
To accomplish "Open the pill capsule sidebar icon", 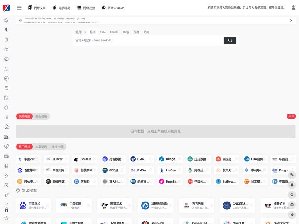I will pyautogui.click(x=6, y=117).
